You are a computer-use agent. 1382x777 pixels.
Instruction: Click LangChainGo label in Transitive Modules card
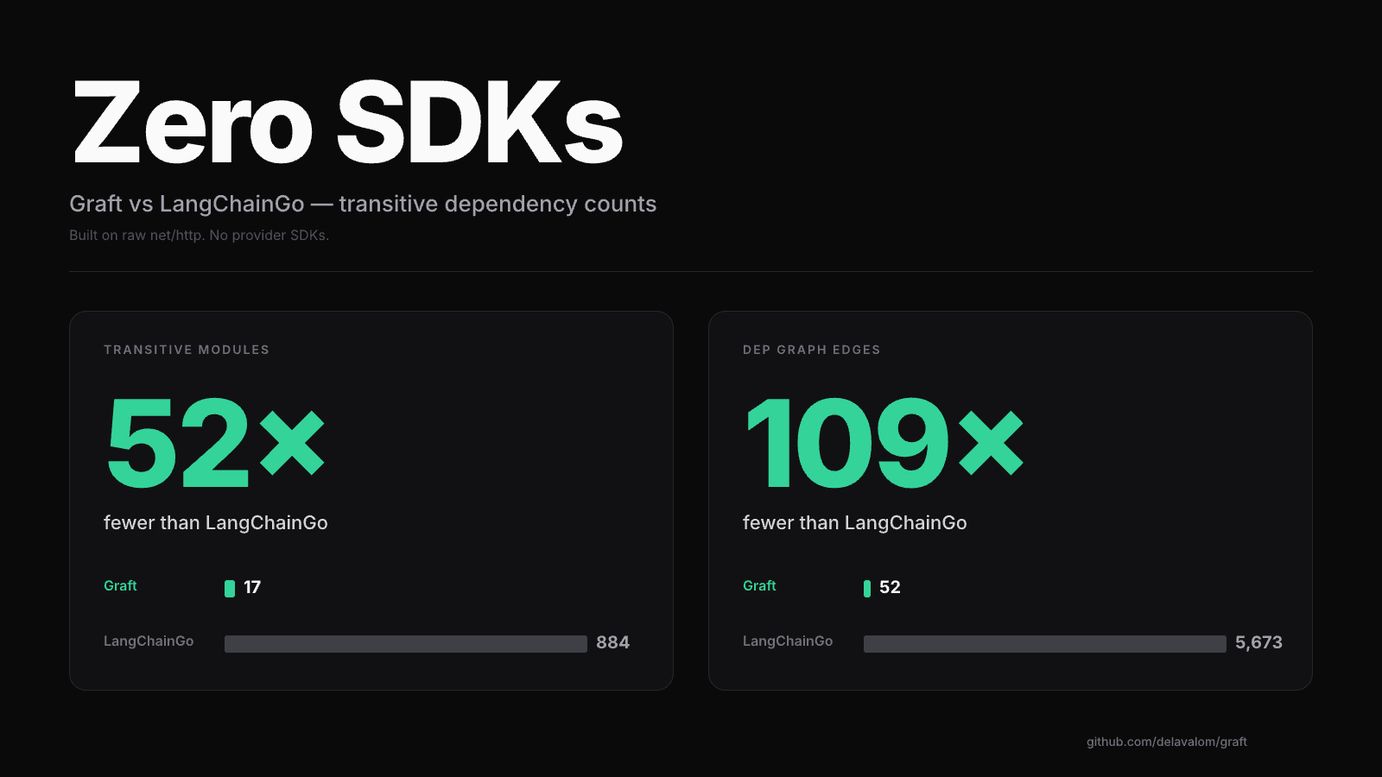[x=149, y=641]
